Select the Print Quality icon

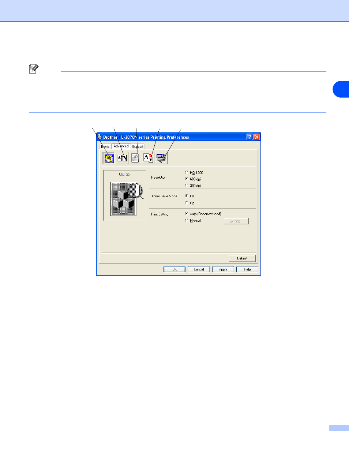coord(109,158)
